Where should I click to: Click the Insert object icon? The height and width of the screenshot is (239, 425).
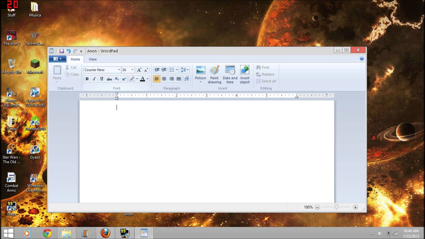click(245, 74)
